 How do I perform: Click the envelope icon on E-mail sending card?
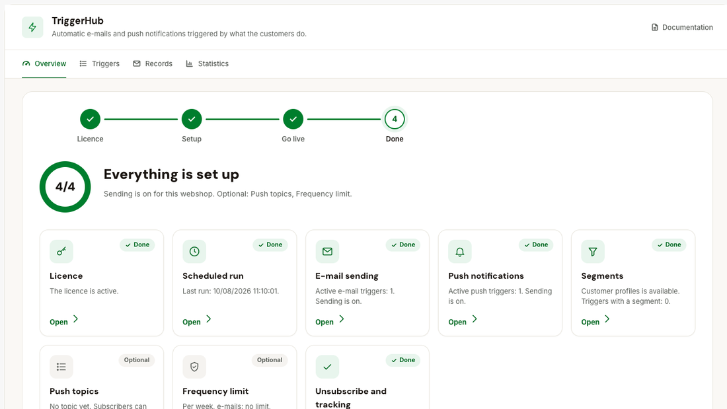tap(327, 251)
